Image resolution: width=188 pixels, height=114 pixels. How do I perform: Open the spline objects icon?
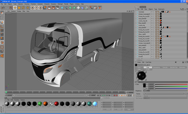[x=66, y=8]
